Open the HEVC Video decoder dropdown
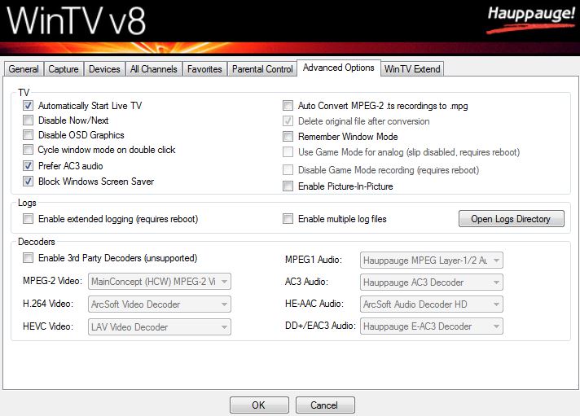 [160, 327]
